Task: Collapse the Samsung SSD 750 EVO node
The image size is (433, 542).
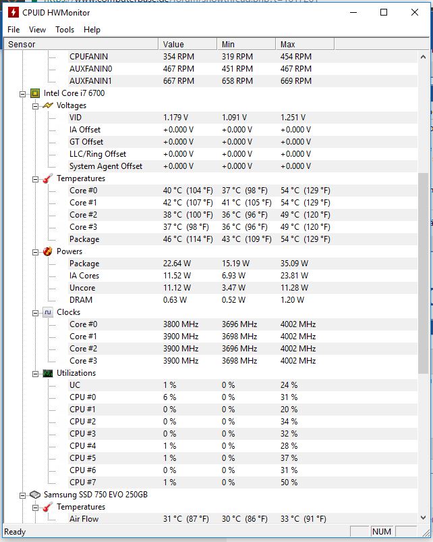Action: [x=22, y=495]
